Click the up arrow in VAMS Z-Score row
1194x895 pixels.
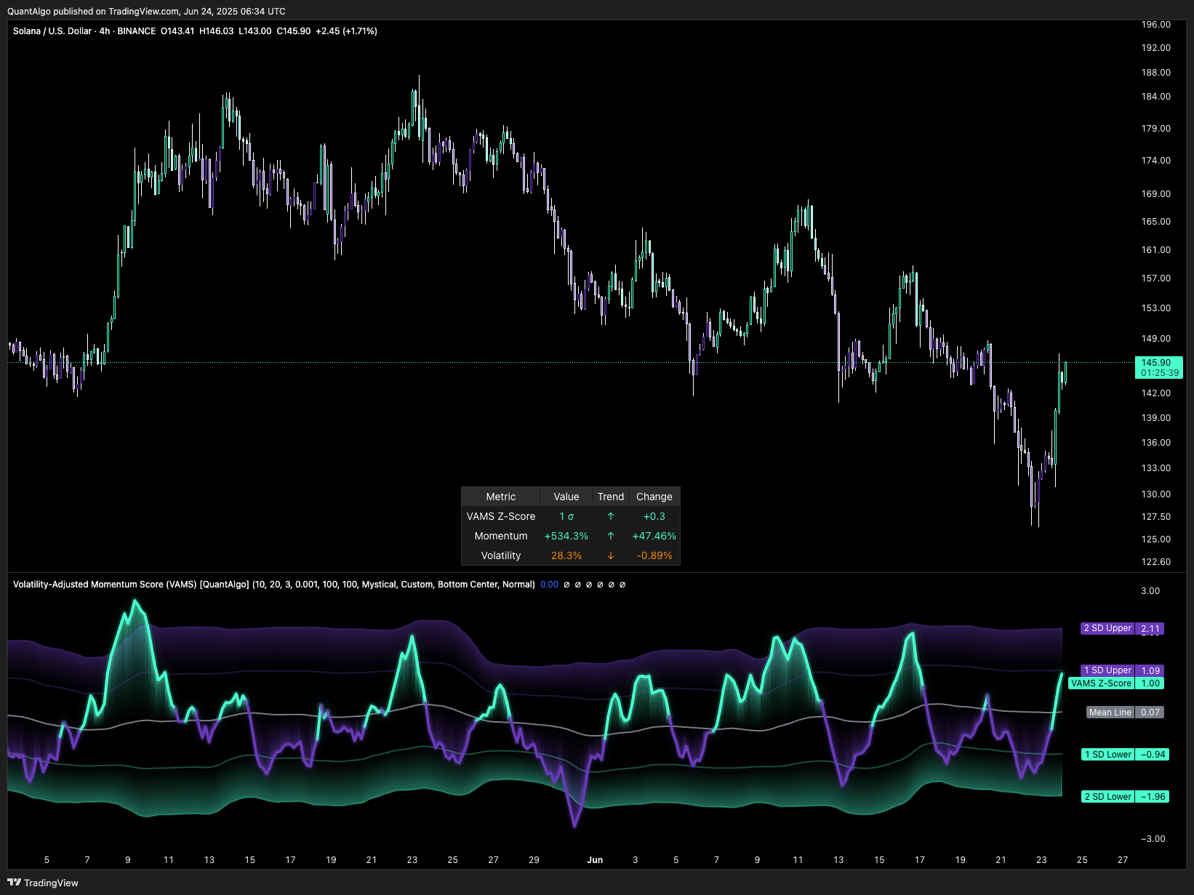(611, 516)
